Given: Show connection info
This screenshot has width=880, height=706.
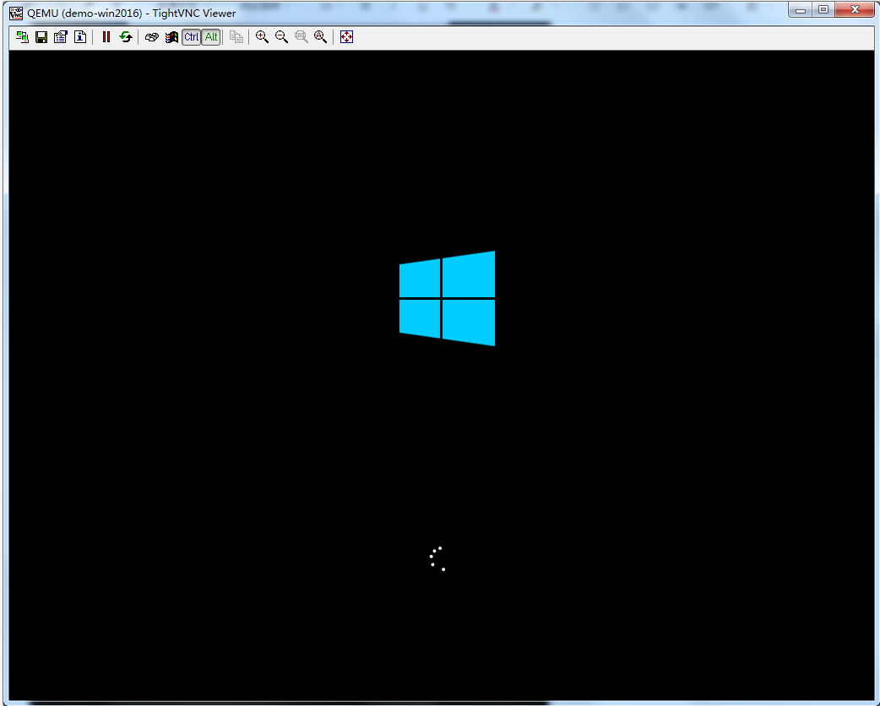Looking at the screenshot, I should [x=80, y=37].
